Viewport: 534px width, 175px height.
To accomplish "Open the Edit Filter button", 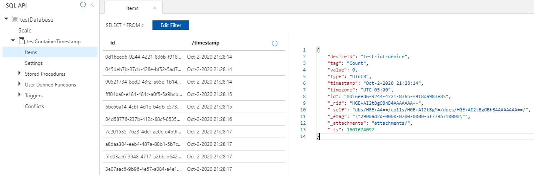I will point(171,25).
